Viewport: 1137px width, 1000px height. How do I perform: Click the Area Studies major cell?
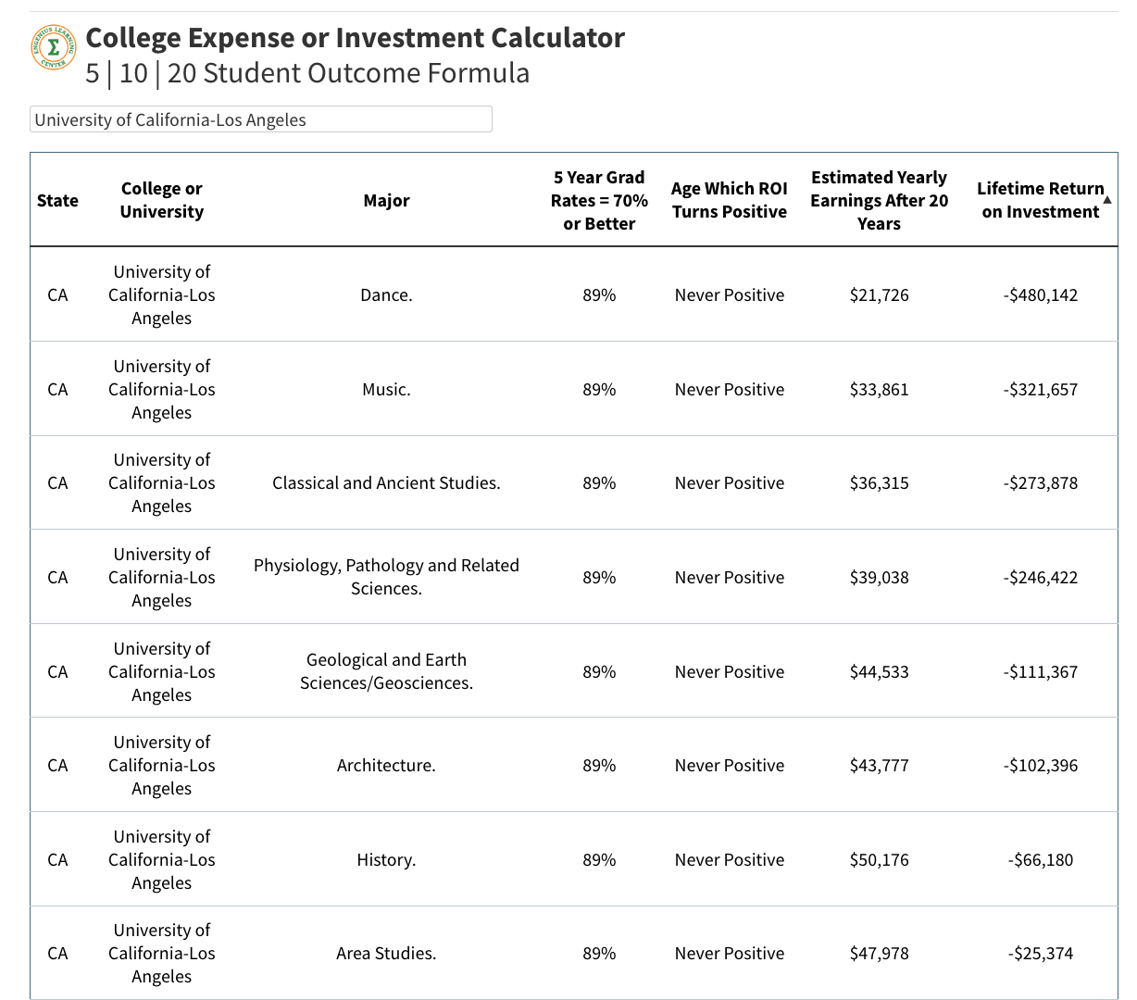tap(386, 954)
